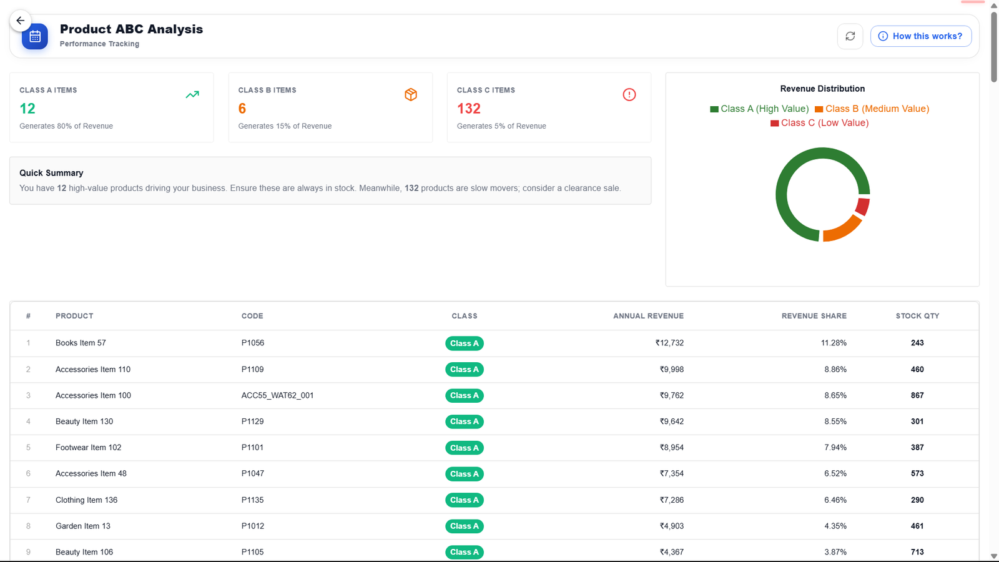Screen dimensions: 999x562
Task: Sort by the Revenue Share column header
Action: [x=814, y=316]
